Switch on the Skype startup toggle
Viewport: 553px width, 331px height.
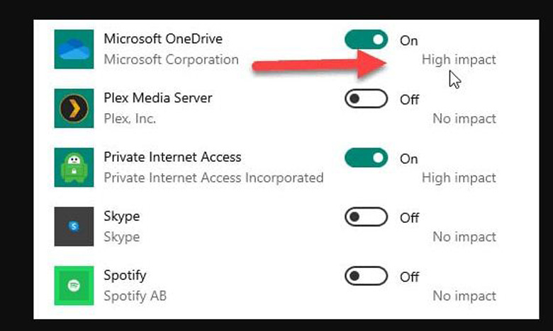point(367,217)
